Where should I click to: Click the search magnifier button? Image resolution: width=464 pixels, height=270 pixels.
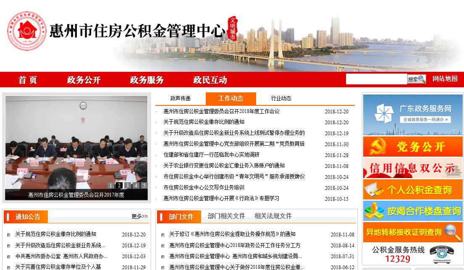(x=417, y=79)
